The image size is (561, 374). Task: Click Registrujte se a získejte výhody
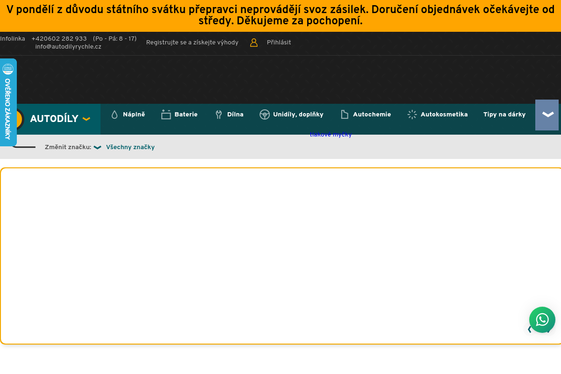coord(192,43)
